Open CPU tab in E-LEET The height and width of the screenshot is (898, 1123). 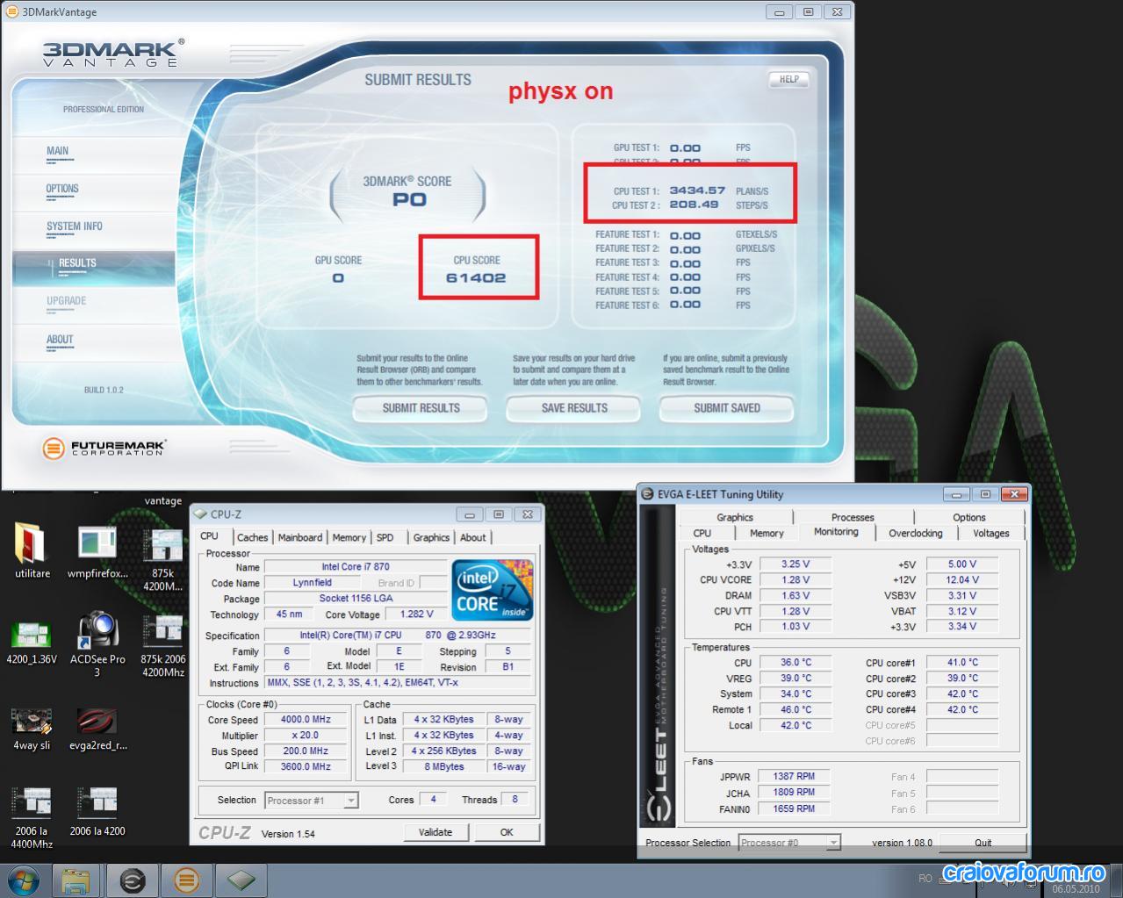(x=702, y=534)
